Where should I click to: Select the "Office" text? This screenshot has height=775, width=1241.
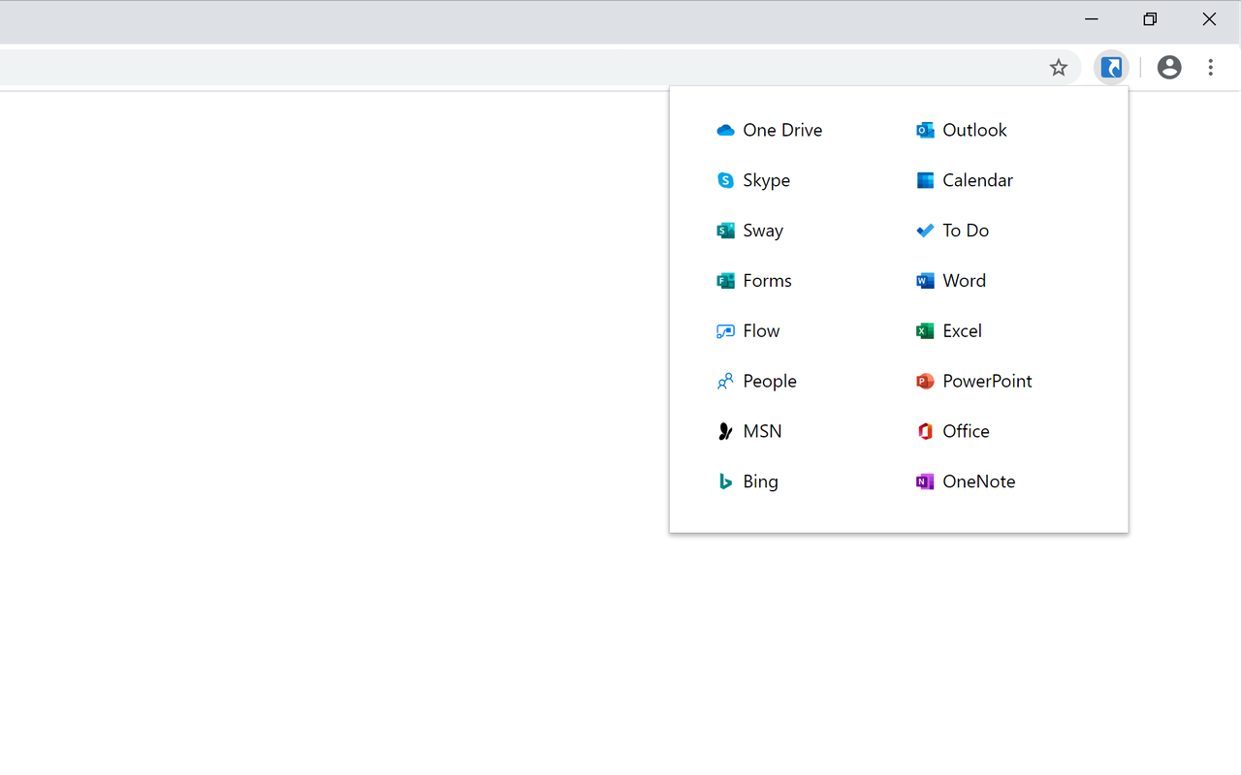(x=966, y=432)
